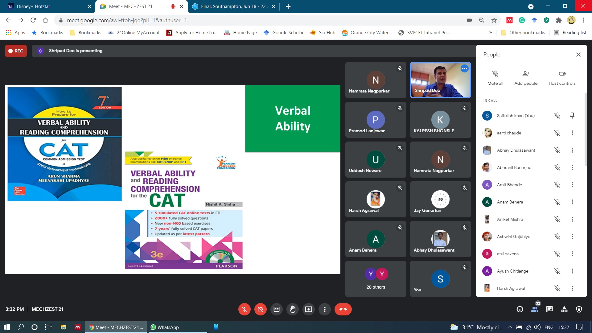
Task: Open Apps bookmark shortcut
Action: 15,33
